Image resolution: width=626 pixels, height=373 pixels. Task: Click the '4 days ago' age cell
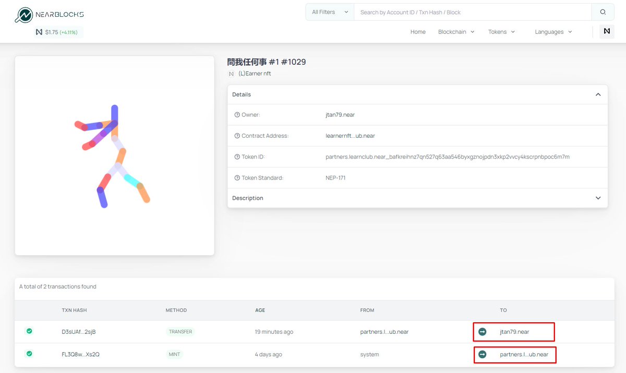(x=268, y=354)
